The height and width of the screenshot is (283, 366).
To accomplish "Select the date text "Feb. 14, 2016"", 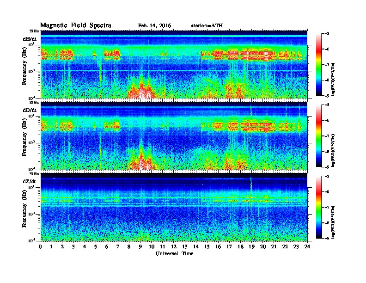I will point(154,26).
